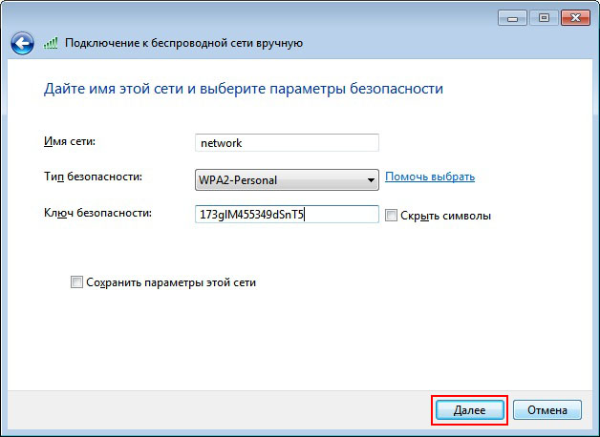The image size is (600, 437).
Task: Focus the network name field containing 'network'
Action: [x=286, y=143]
